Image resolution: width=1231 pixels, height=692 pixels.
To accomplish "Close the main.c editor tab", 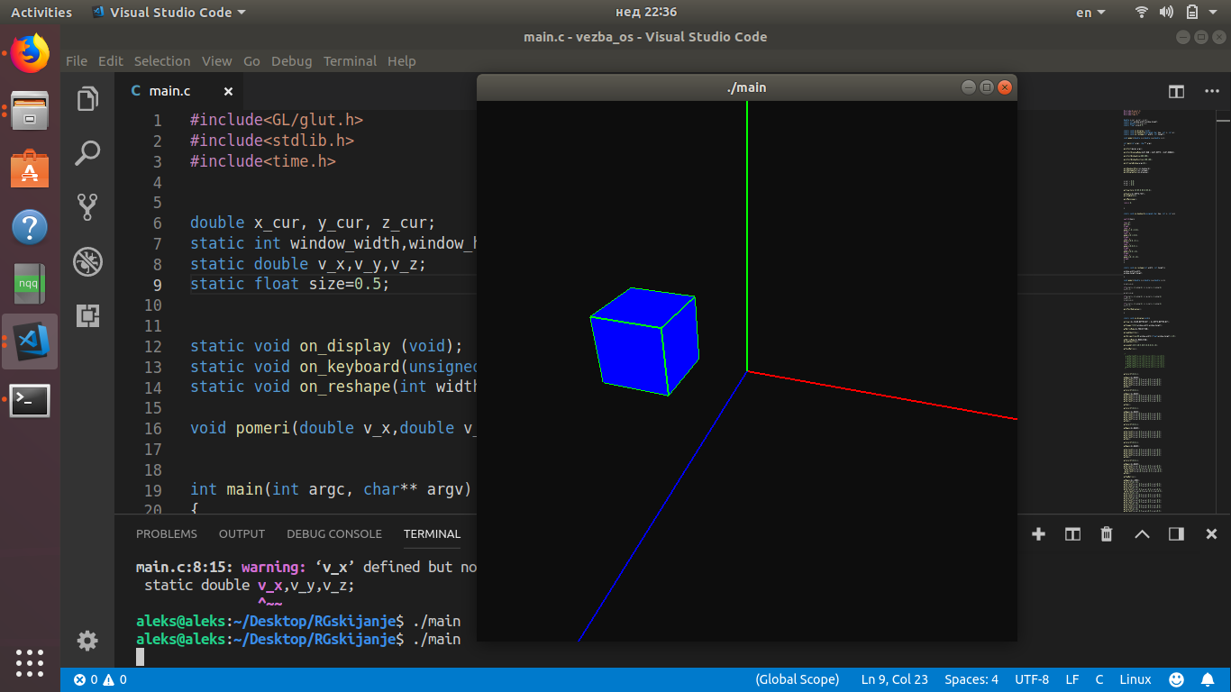I will pos(228,91).
